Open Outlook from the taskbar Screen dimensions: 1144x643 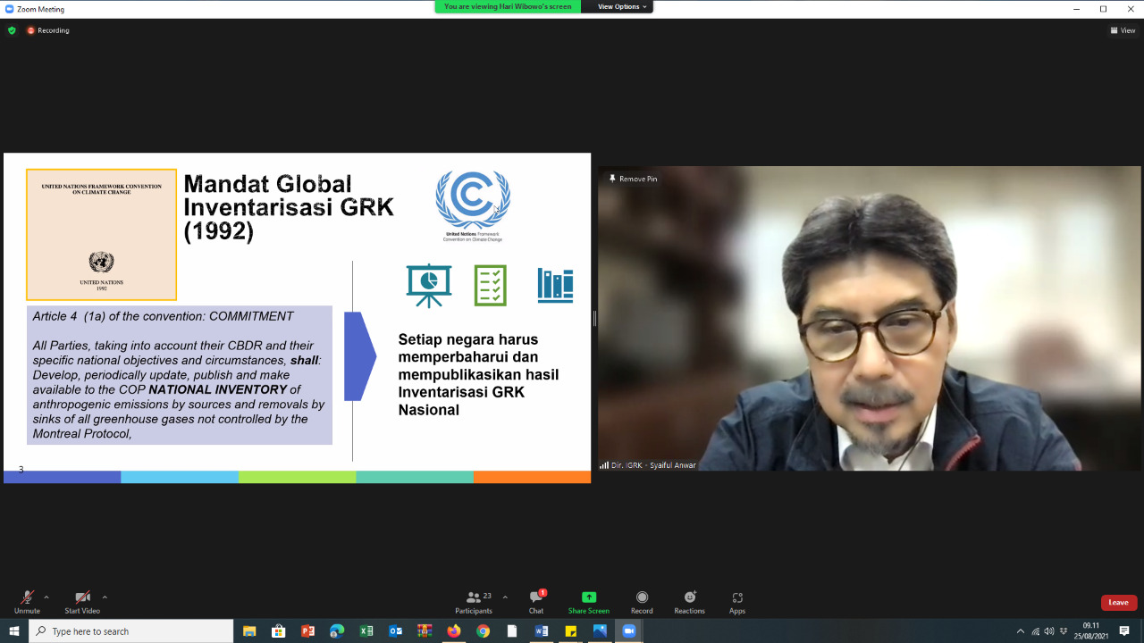pos(396,631)
